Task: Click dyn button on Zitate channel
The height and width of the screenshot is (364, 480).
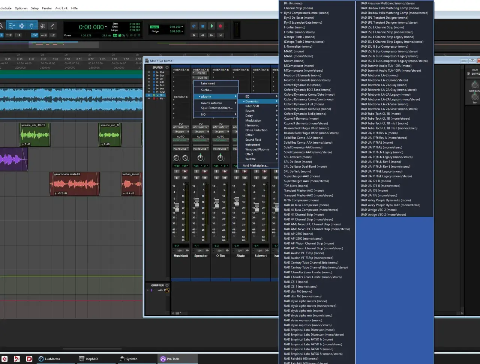Action: click(240, 250)
